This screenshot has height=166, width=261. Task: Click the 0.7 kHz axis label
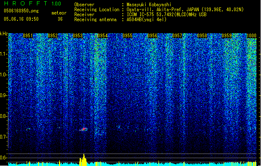4,137
